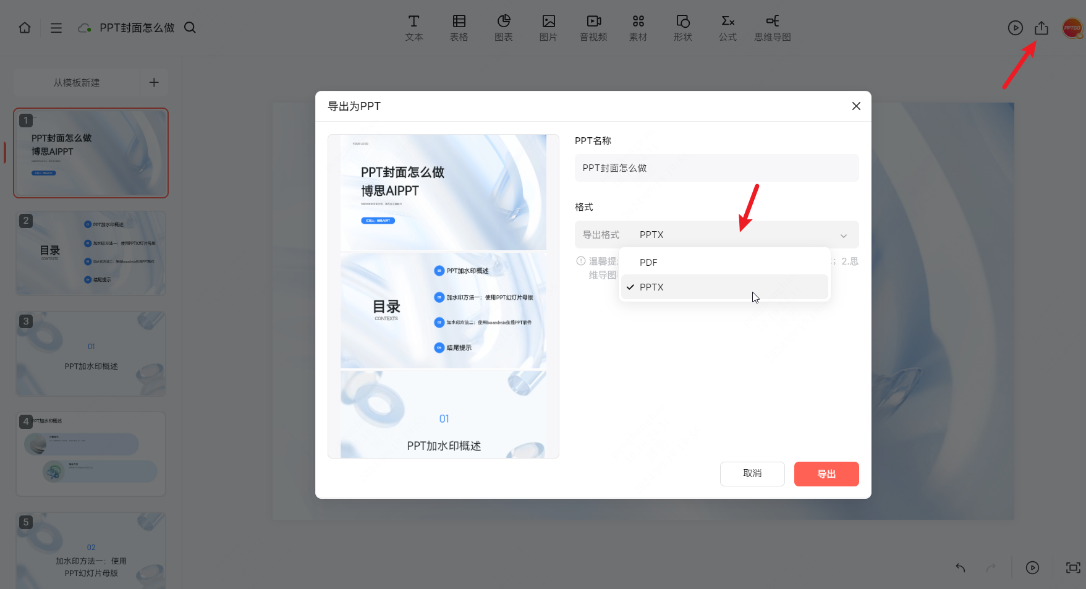Click the 图片 image icon
Image resolution: width=1086 pixels, height=589 pixels.
(x=548, y=28)
